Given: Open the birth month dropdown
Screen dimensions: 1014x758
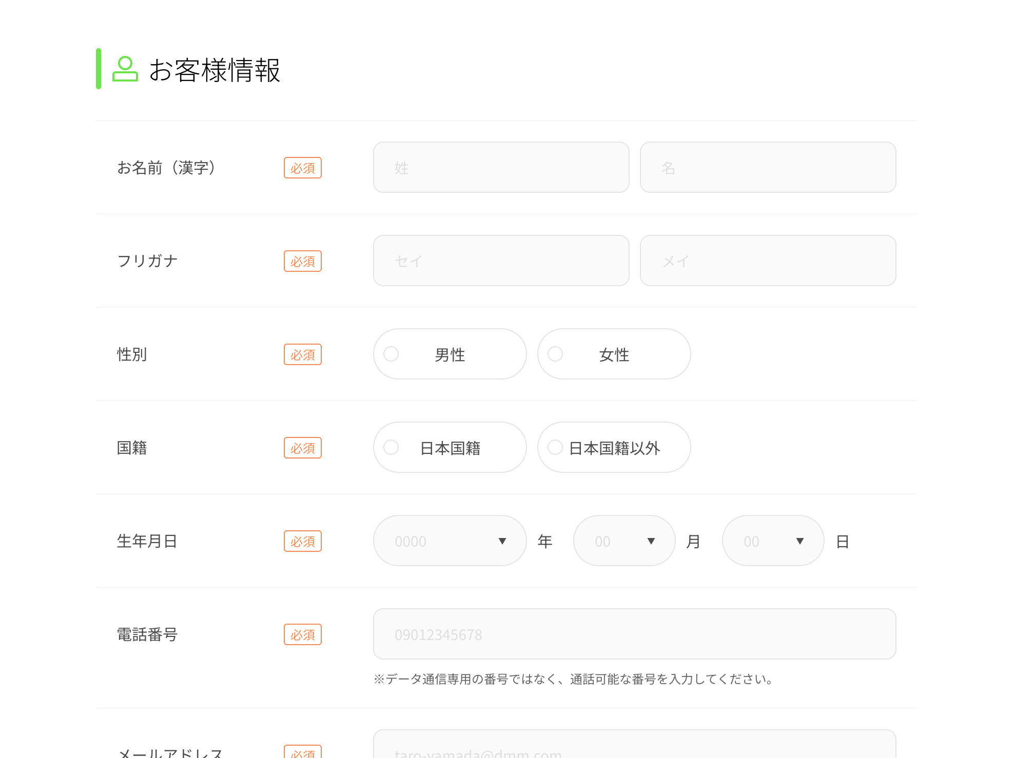Looking at the screenshot, I should pos(623,541).
